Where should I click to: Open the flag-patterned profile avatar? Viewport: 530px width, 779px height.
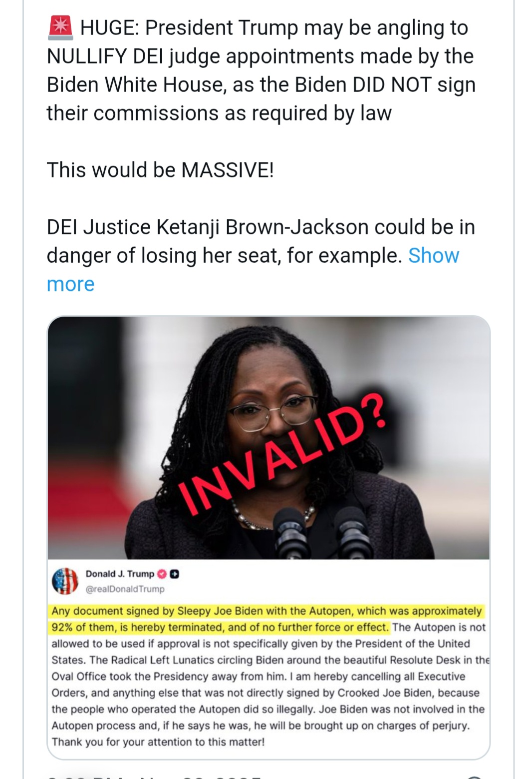65,581
